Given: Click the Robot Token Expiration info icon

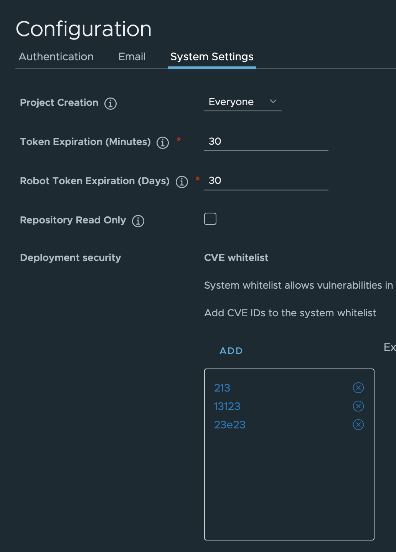Looking at the screenshot, I should coord(182,182).
